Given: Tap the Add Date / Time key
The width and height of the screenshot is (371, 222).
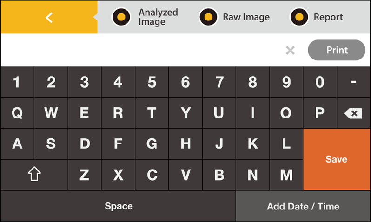Looking at the screenshot, I should (x=303, y=206).
